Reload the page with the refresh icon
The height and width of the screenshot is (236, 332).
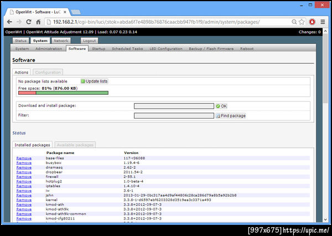pyautogui.click(x=29, y=22)
